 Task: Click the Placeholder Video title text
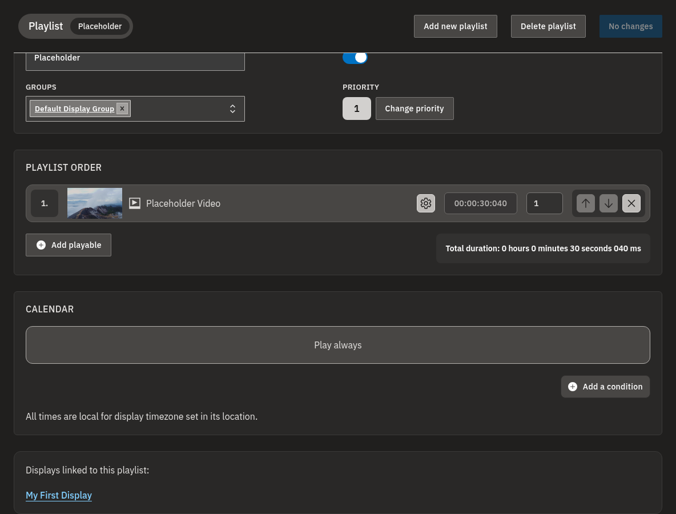click(x=183, y=203)
